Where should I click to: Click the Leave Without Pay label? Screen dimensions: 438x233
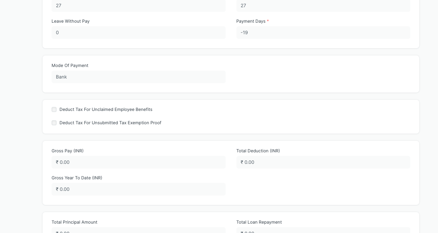[70, 21]
